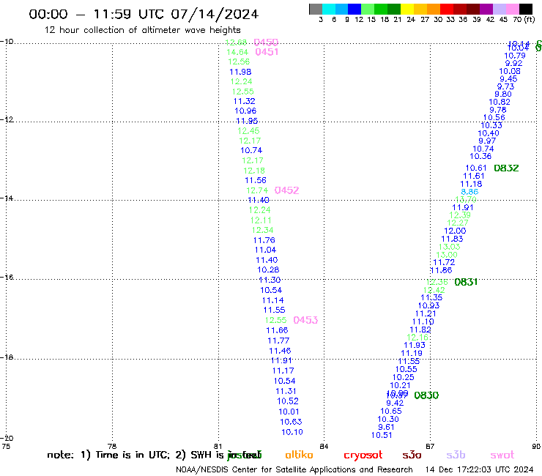The width and height of the screenshot is (542, 476).
Task: Click the 11.32 wave height value
Action: coord(245,101)
